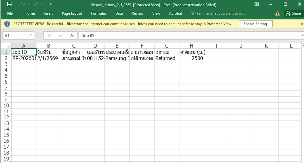Switch to the View tab
This screenshot has height=163, width=304.
pos(156,13)
